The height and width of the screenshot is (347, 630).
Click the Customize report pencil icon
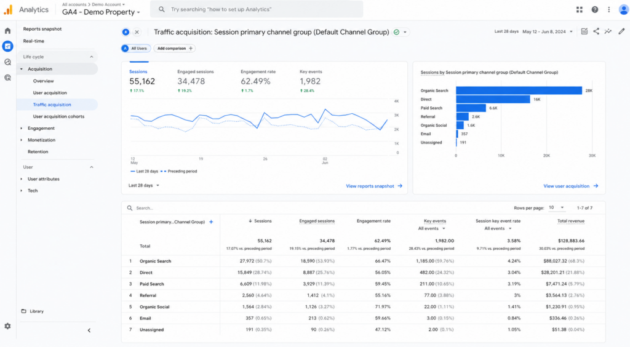(x=621, y=31)
